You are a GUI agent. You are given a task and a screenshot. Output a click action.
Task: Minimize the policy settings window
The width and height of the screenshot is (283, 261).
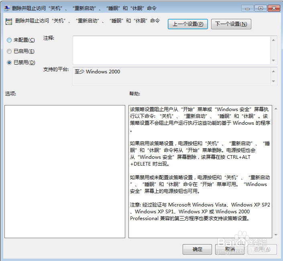tap(247, 8)
